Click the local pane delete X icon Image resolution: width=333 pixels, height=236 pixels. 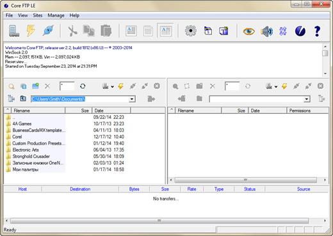[47, 86]
